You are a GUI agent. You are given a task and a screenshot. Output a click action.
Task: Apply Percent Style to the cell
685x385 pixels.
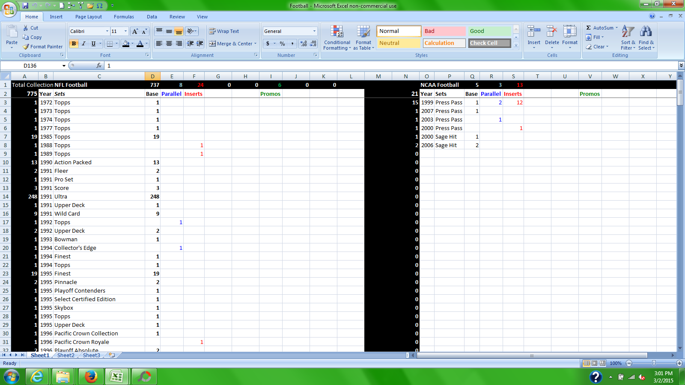tap(282, 44)
